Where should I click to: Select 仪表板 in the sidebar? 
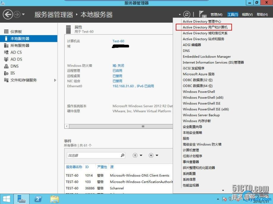click(29, 32)
